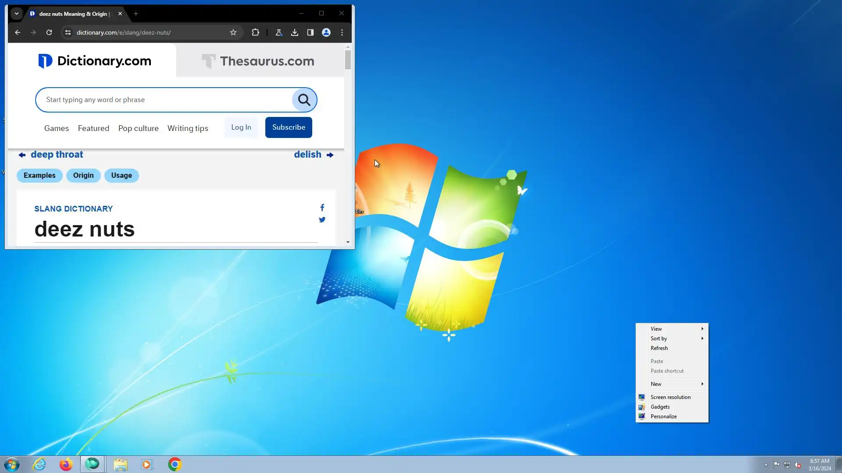The image size is (842, 473).
Task: Open the Chrome downloads icon
Action: coord(295,32)
